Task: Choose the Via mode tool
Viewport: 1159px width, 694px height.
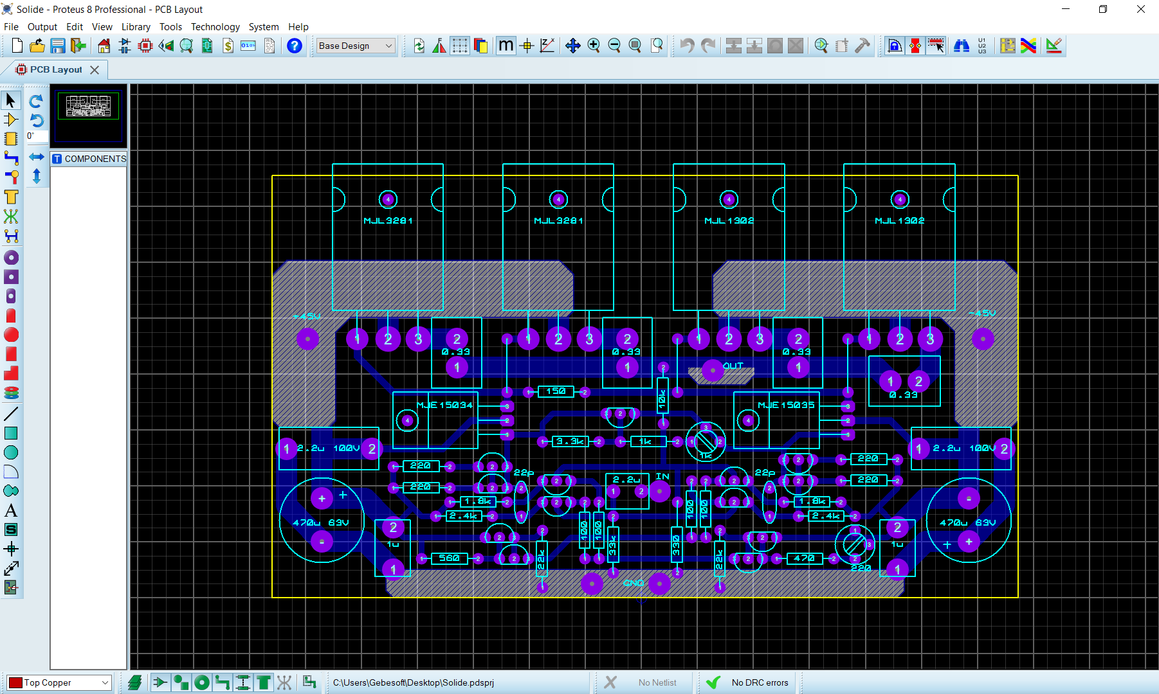Action: tap(11, 177)
